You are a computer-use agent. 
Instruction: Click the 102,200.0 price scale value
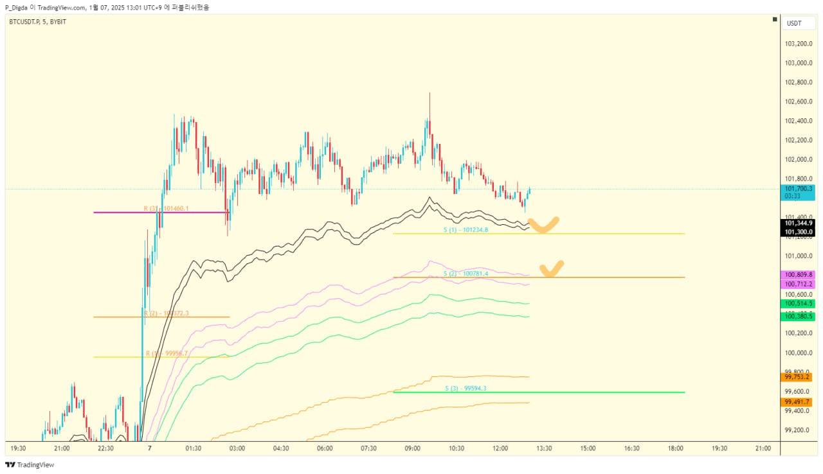click(x=798, y=140)
